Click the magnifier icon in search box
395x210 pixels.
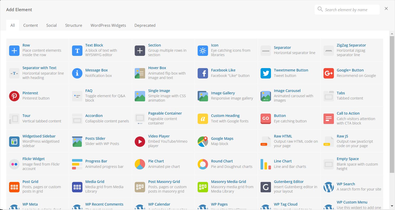(320, 9)
